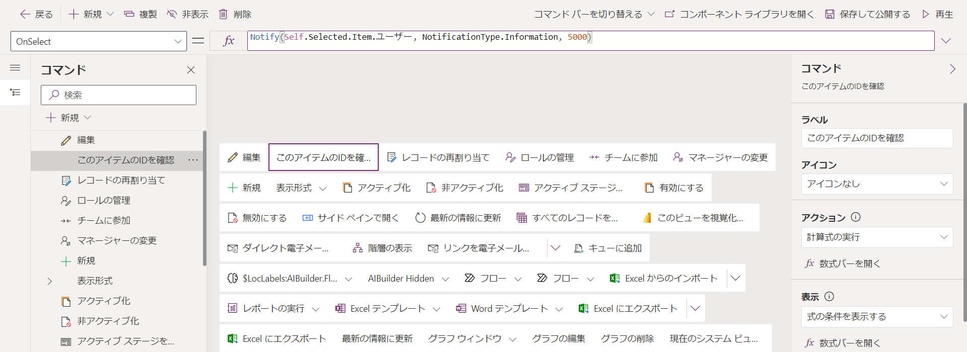
Task: Click the サイド ペインで開く icon
Action: pos(308,218)
